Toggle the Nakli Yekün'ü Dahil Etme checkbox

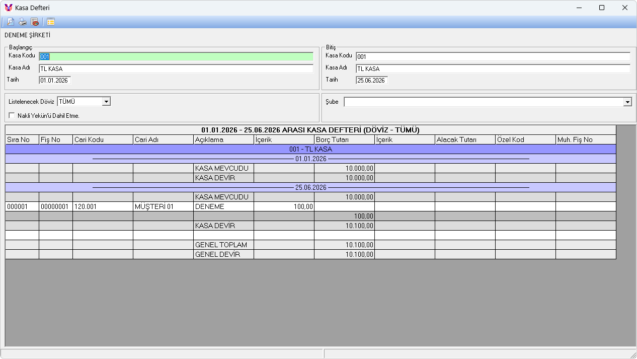pyautogui.click(x=12, y=115)
